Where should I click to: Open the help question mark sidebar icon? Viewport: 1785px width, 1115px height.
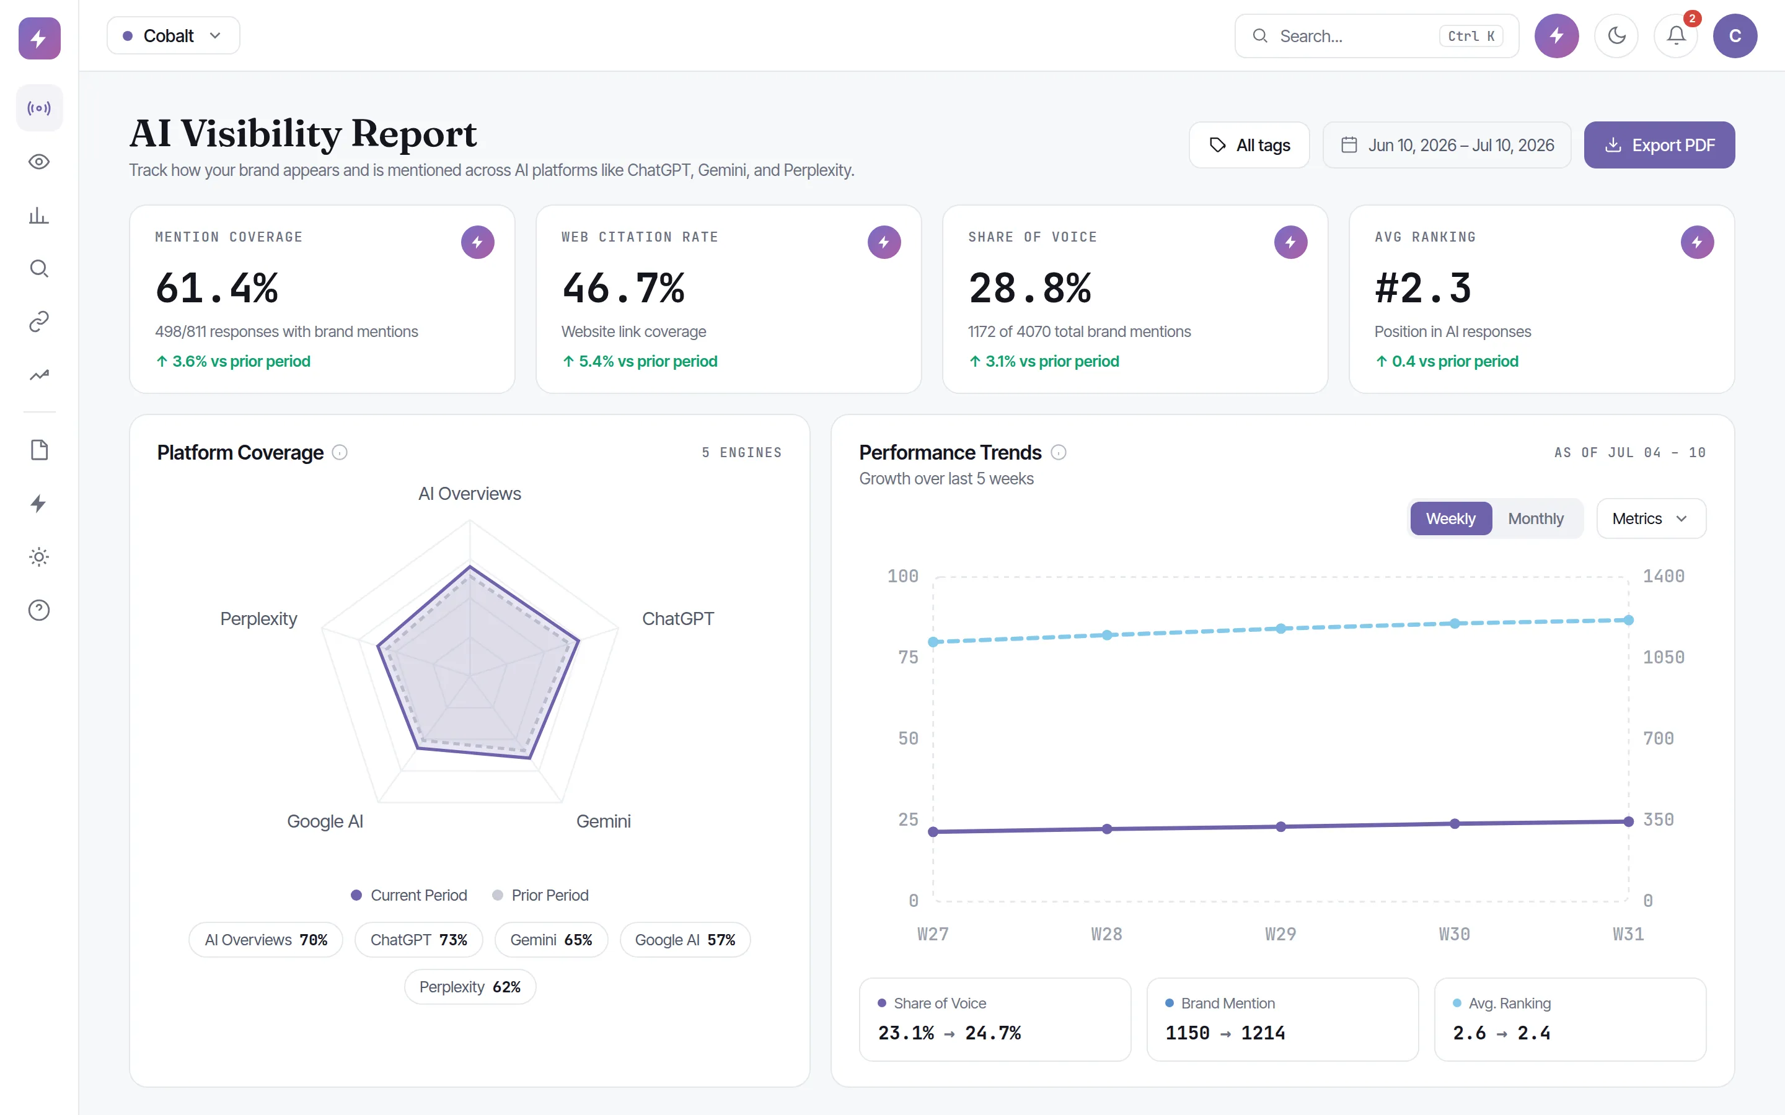point(39,610)
